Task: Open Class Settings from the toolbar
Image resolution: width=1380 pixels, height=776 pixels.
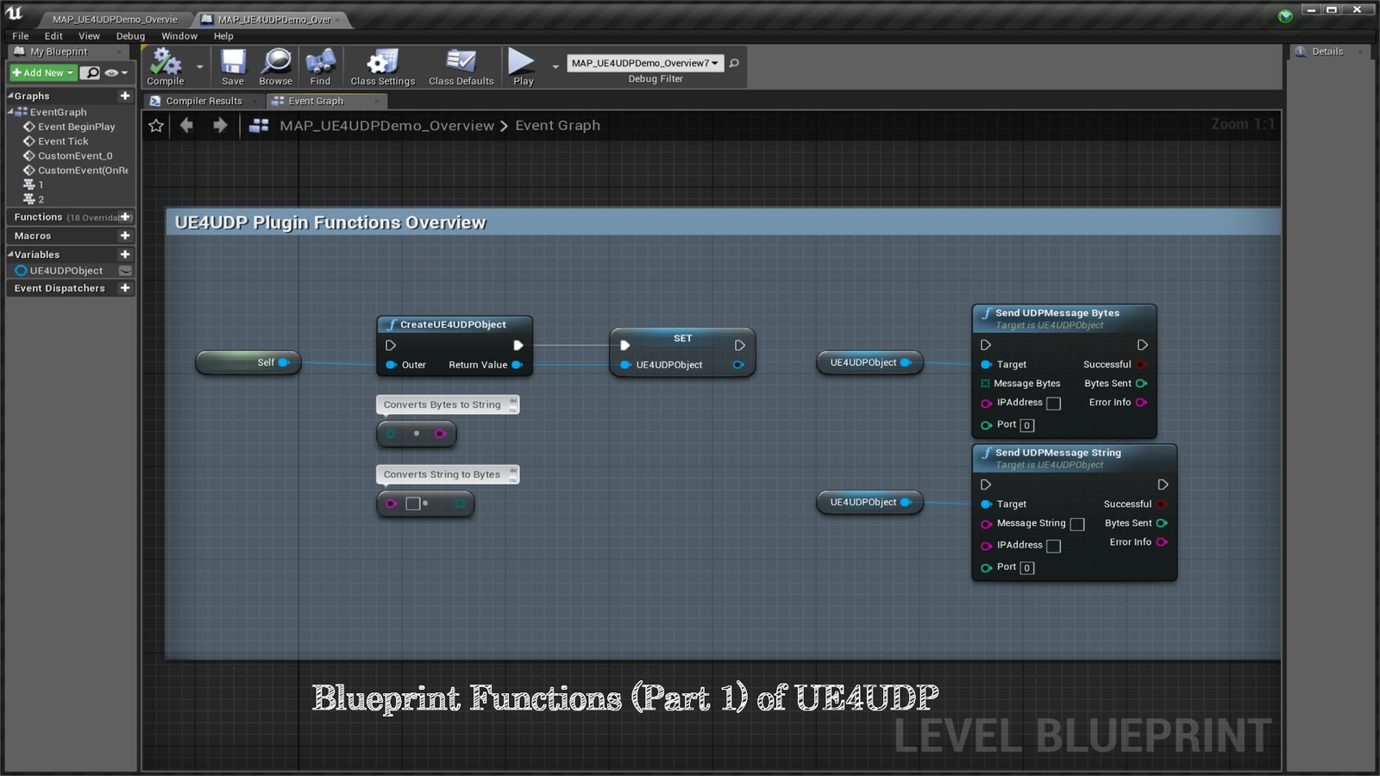Action: coord(382,62)
